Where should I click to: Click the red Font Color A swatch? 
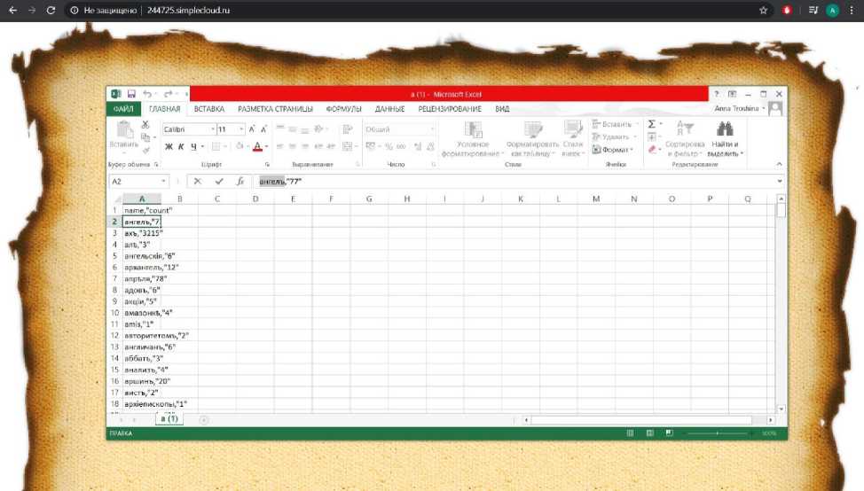click(x=257, y=146)
